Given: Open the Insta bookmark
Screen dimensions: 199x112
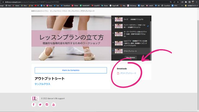Looking at the screenshot, I should [49, 6].
